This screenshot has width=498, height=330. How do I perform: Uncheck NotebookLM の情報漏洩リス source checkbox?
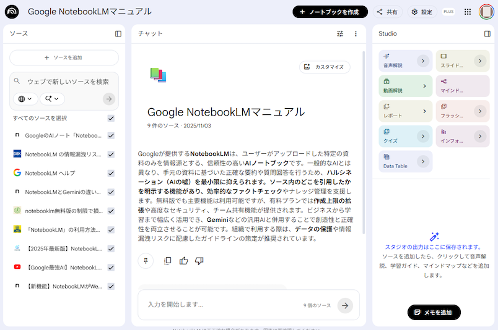pos(111,154)
